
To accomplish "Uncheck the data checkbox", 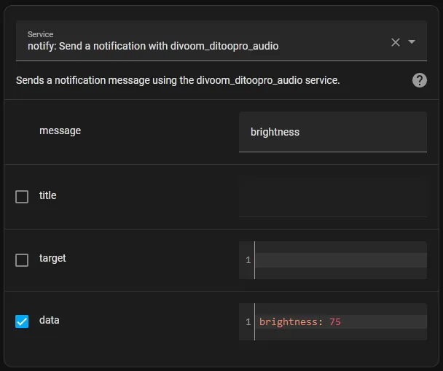I will (22, 321).
